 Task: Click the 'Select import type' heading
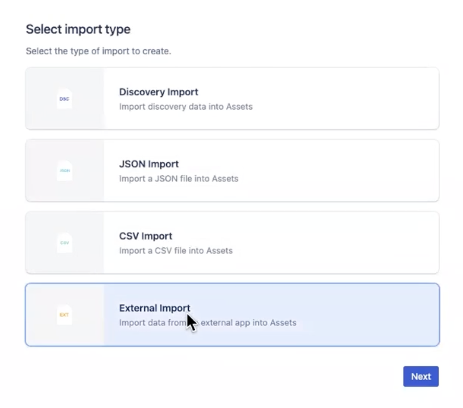(x=78, y=29)
